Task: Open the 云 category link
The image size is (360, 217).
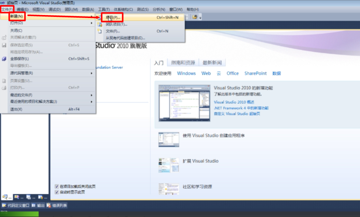Action: (219, 74)
